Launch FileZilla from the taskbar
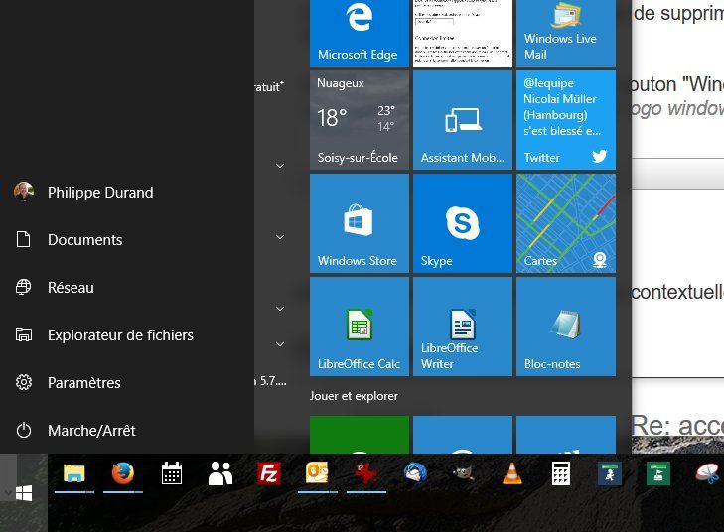This screenshot has height=532, width=724. (x=269, y=473)
